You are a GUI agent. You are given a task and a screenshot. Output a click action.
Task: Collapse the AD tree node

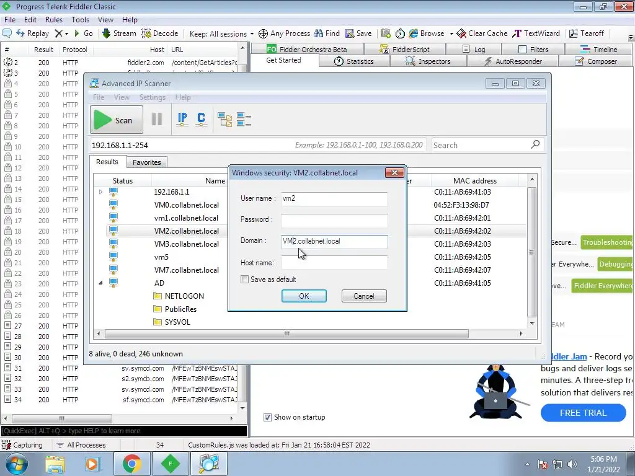(101, 283)
